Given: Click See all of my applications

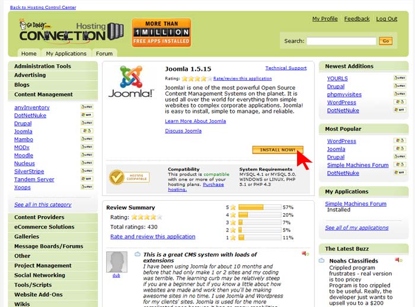Looking at the screenshot, I should 357,228.
